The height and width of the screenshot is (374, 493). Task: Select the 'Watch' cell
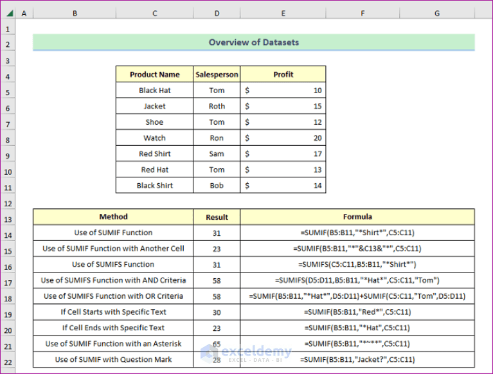point(155,138)
